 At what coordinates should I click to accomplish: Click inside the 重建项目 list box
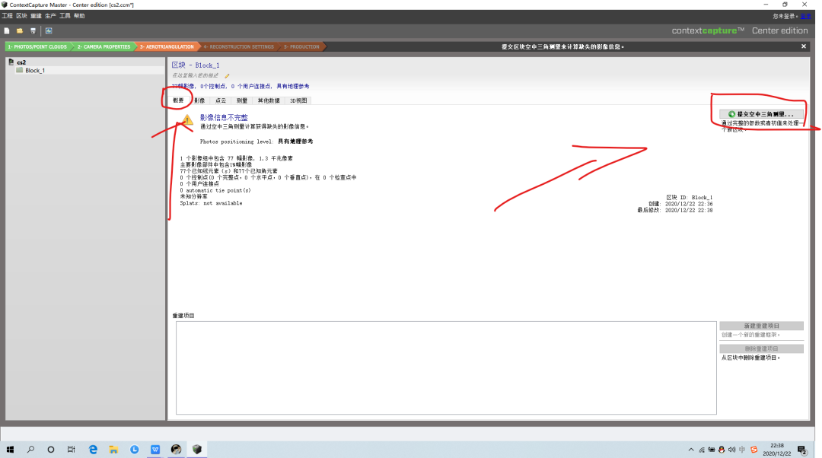(x=446, y=368)
